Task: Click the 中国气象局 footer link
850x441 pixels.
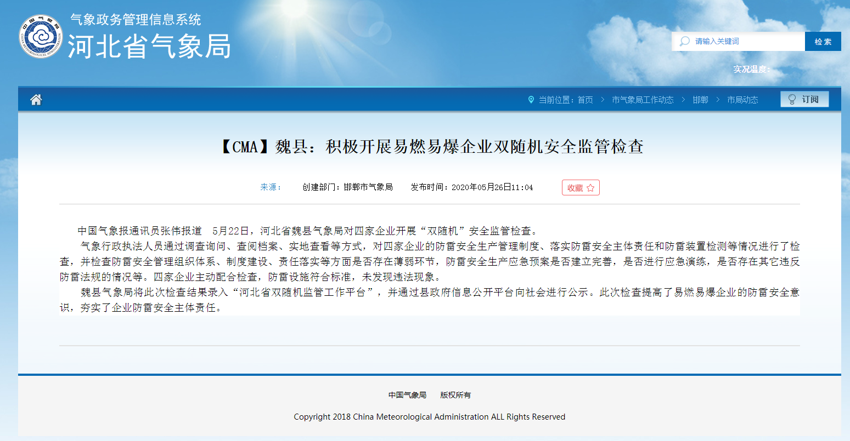Action: click(407, 395)
